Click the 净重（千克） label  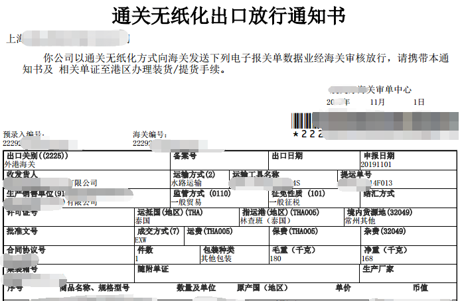pyautogui.click(x=386, y=250)
